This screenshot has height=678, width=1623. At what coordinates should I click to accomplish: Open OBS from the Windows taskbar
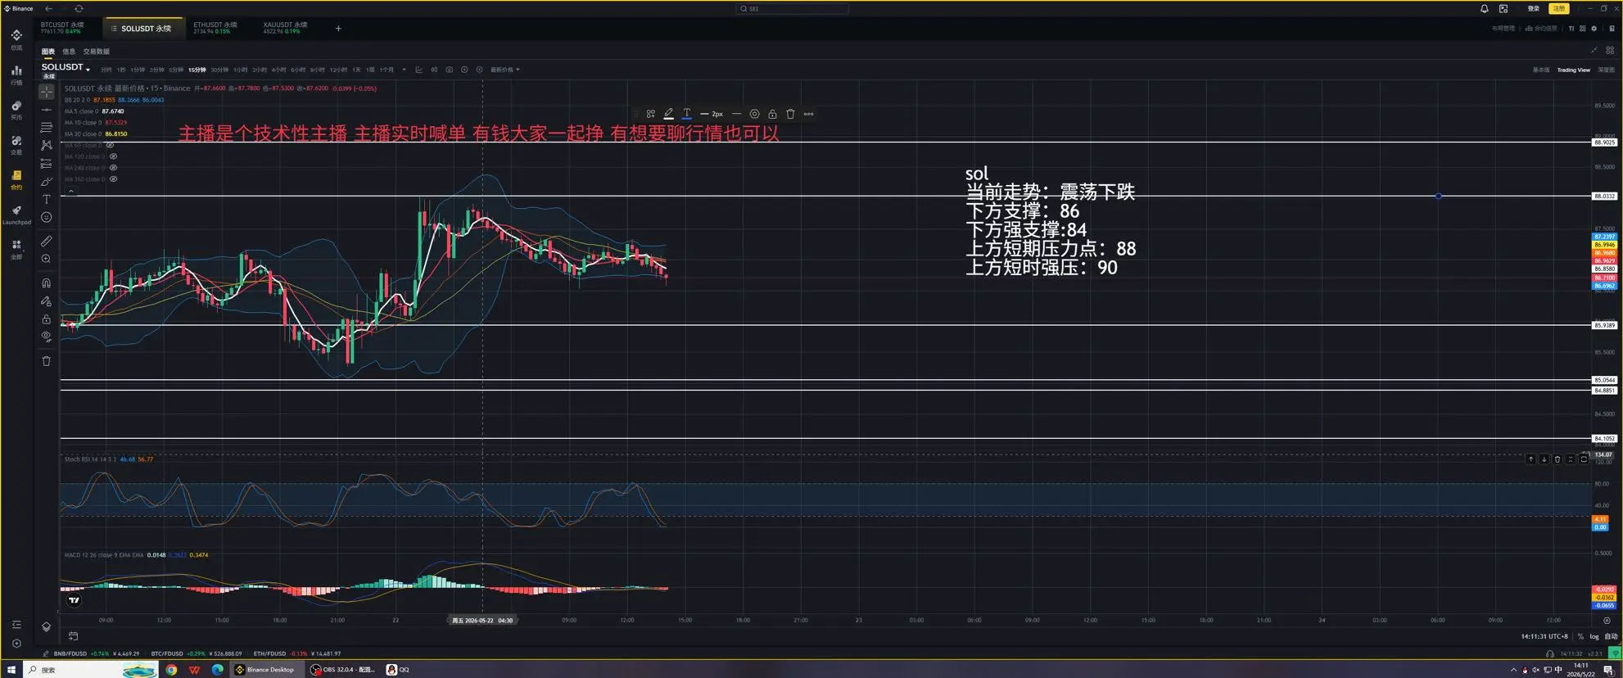click(x=343, y=670)
